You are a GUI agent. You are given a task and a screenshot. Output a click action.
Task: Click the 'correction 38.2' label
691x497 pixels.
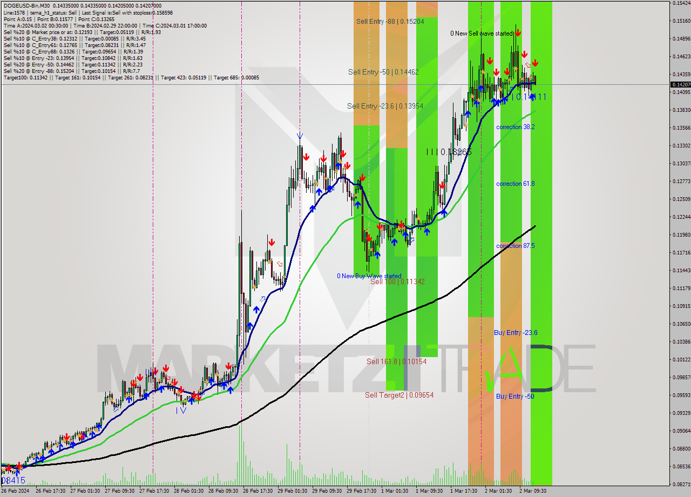pyautogui.click(x=516, y=127)
